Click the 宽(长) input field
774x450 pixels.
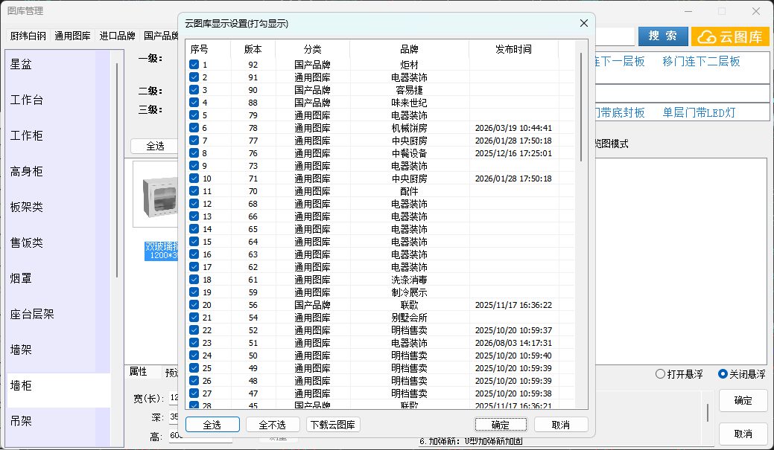(174, 398)
